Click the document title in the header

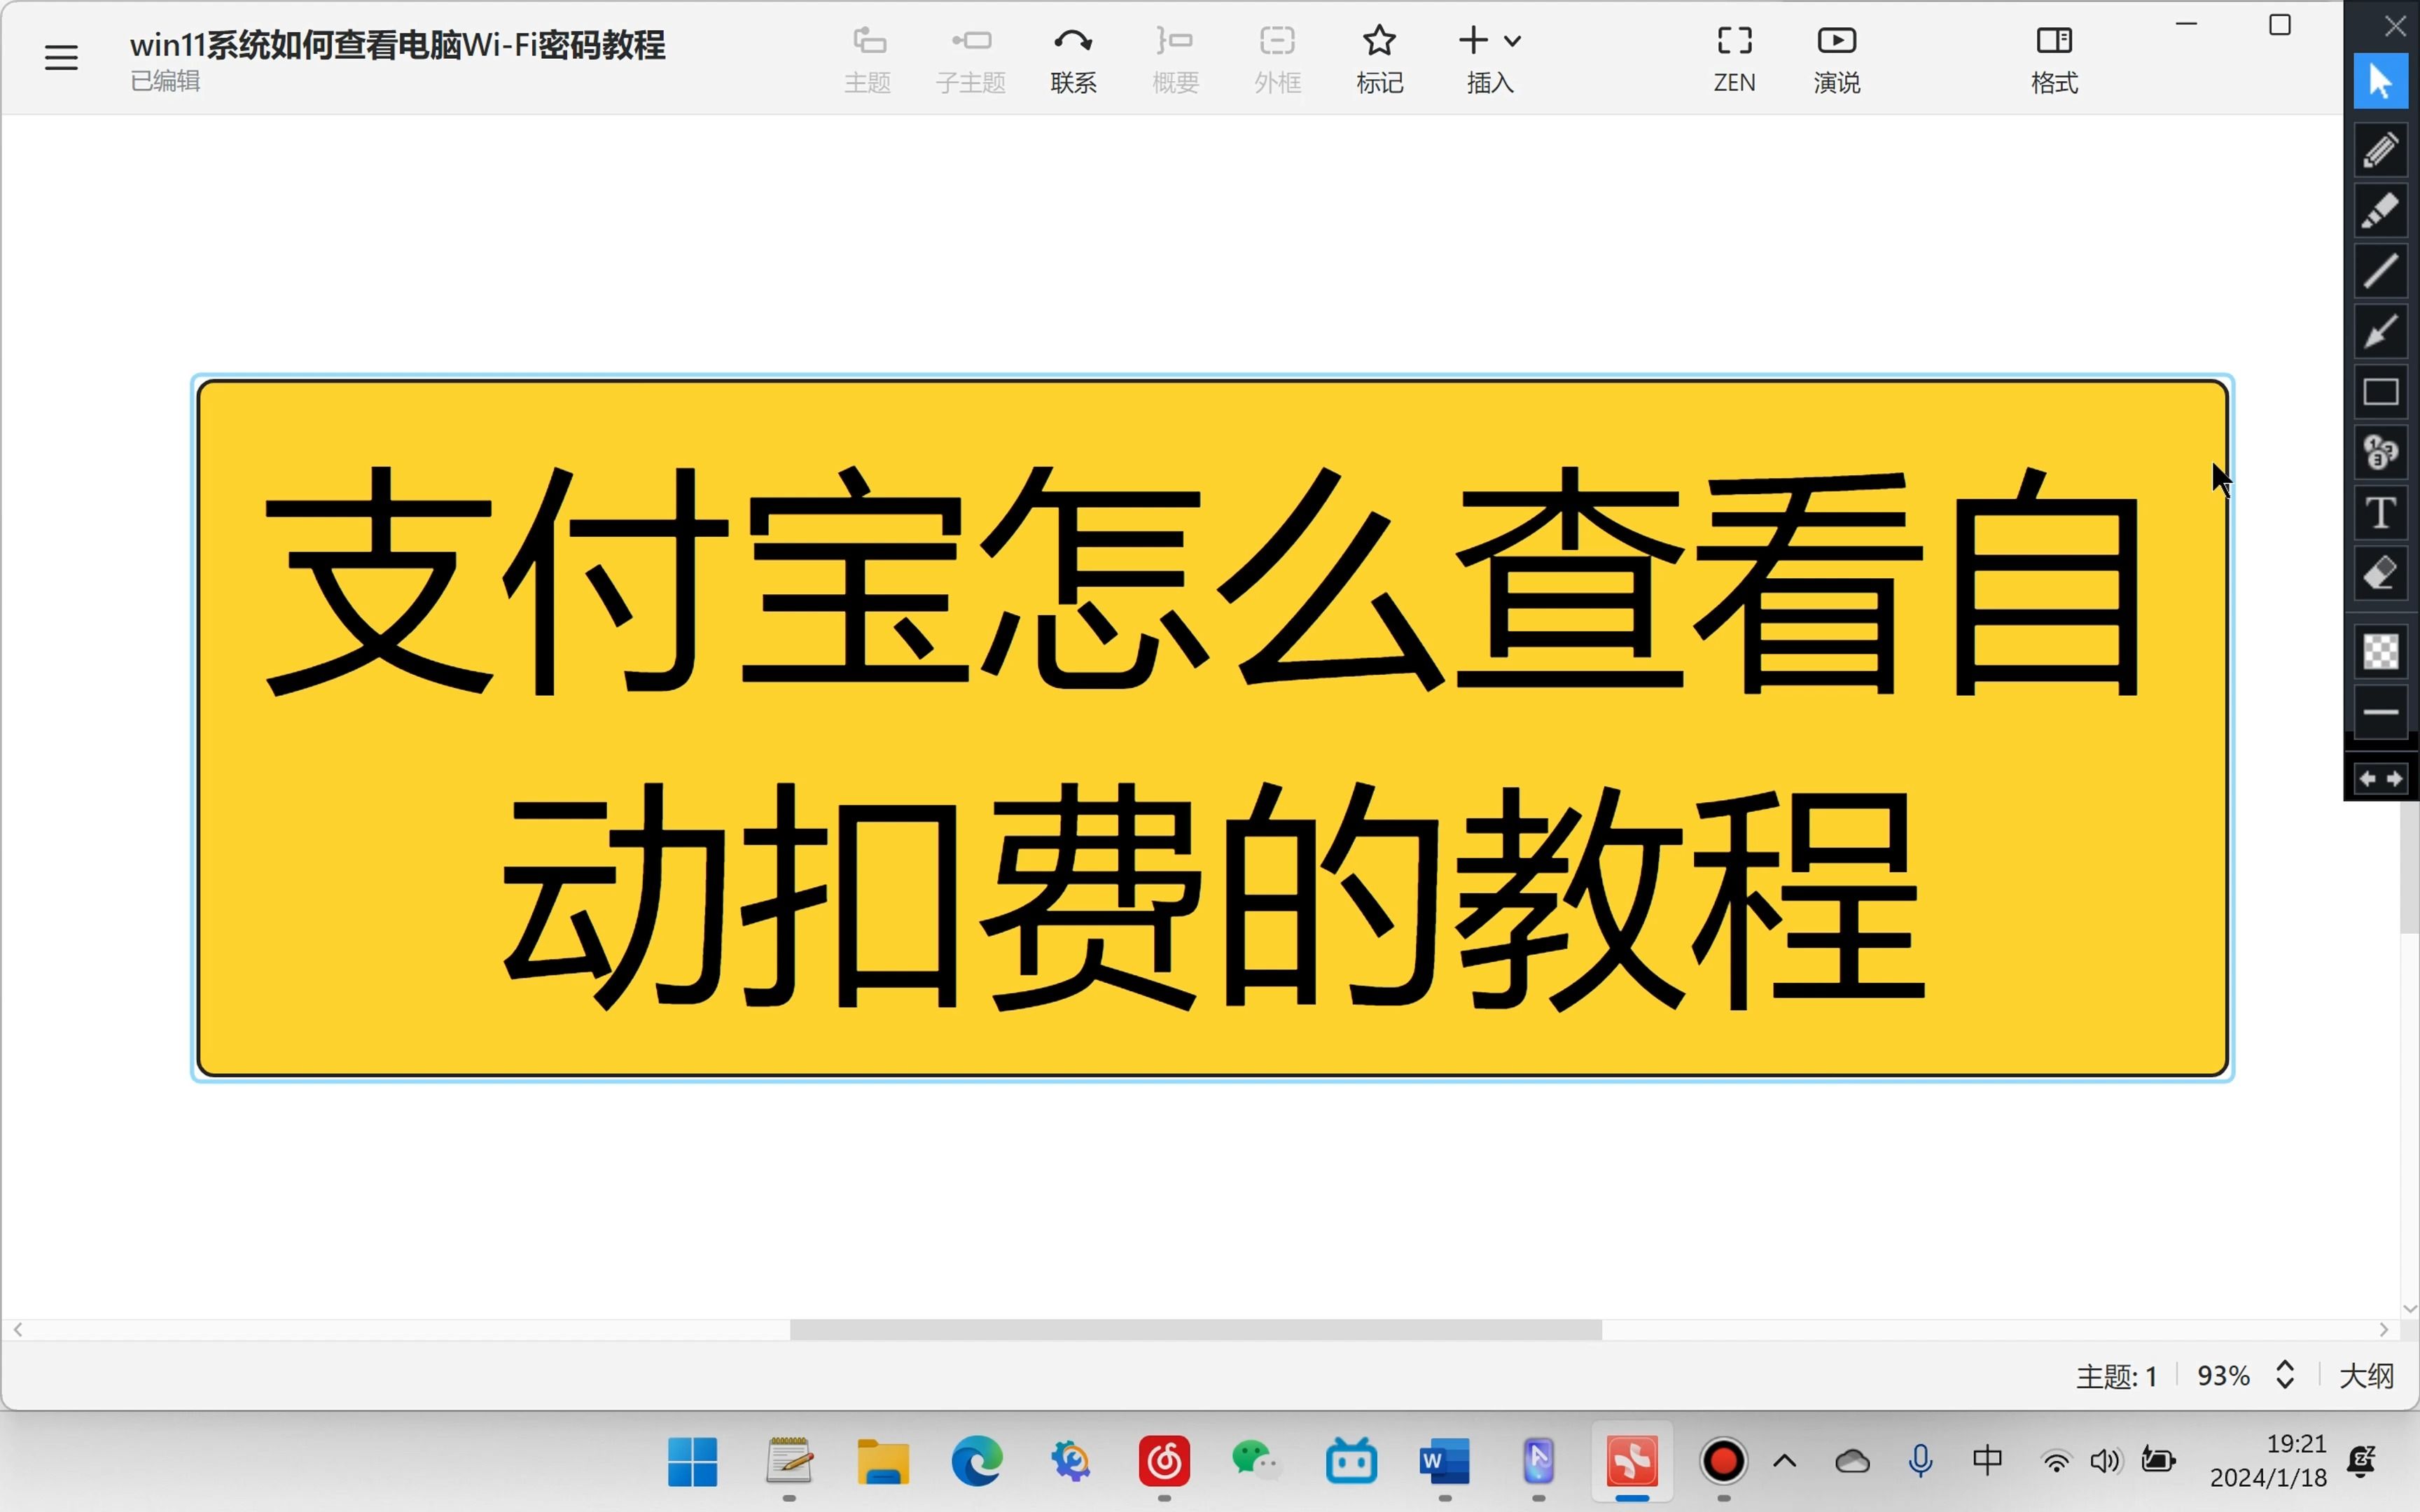tap(397, 45)
